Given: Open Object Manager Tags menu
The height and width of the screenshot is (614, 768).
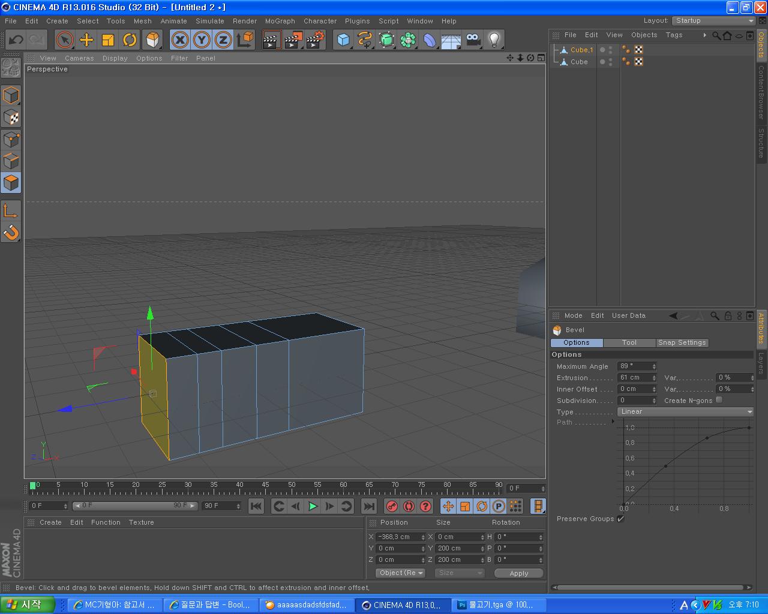Looking at the screenshot, I should coord(674,35).
